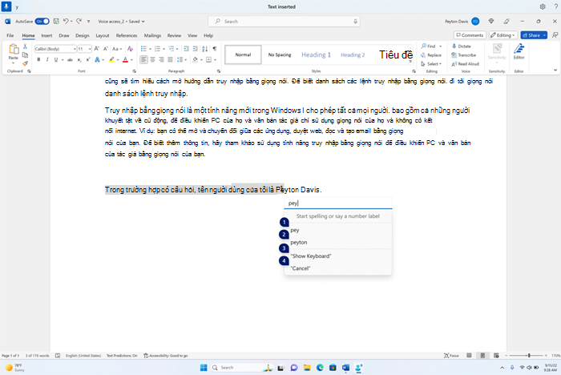The width and height of the screenshot is (561, 375).
Task: Open the References ribbon tab
Action: pos(127,35)
